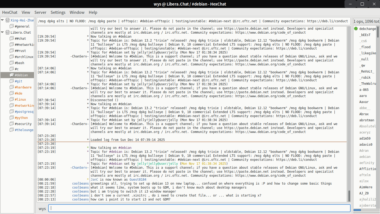Select user AimHere in the user list
380x214 pixels.
point(366,187)
